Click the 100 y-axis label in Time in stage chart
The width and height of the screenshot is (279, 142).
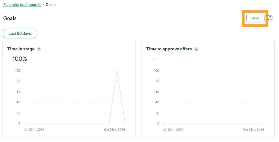(x=18, y=70)
